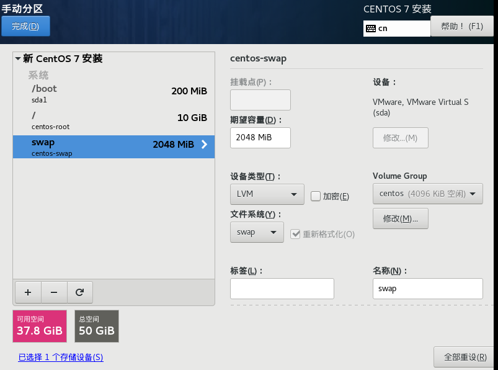Click the CENTOS 7 安装 title text
Image resolution: width=498 pixels, height=370 pixels.
[x=398, y=9]
